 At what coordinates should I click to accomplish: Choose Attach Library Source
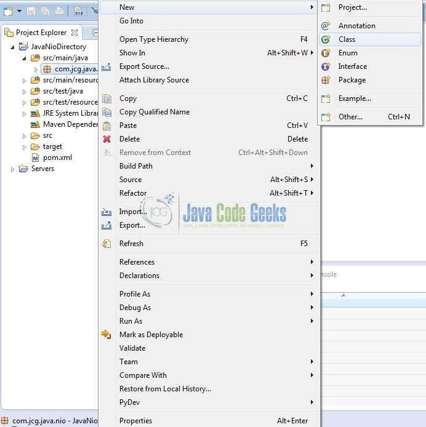click(208, 80)
